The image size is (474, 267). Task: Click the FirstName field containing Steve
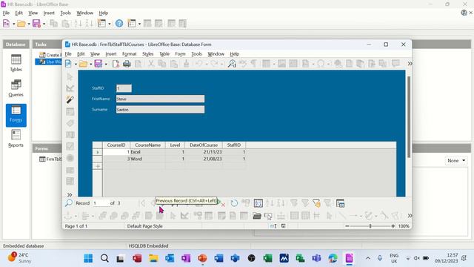(x=160, y=99)
